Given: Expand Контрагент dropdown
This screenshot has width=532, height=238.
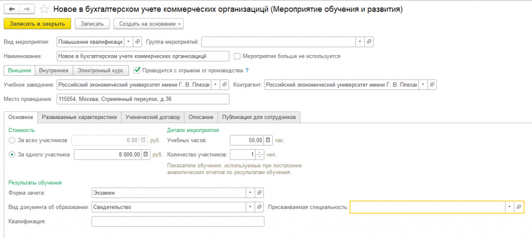Looking at the screenshot, I should pyautogui.click(x=423, y=85).
